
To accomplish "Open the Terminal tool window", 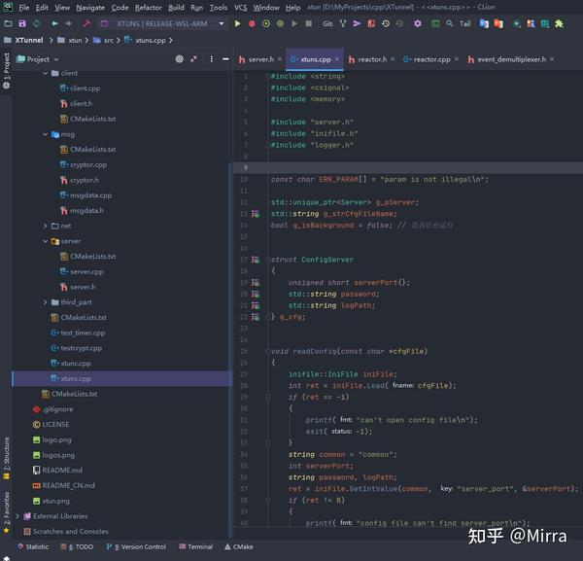I will tap(196, 546).
